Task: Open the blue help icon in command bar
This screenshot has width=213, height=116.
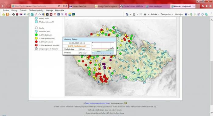Action: coord(186,14)
